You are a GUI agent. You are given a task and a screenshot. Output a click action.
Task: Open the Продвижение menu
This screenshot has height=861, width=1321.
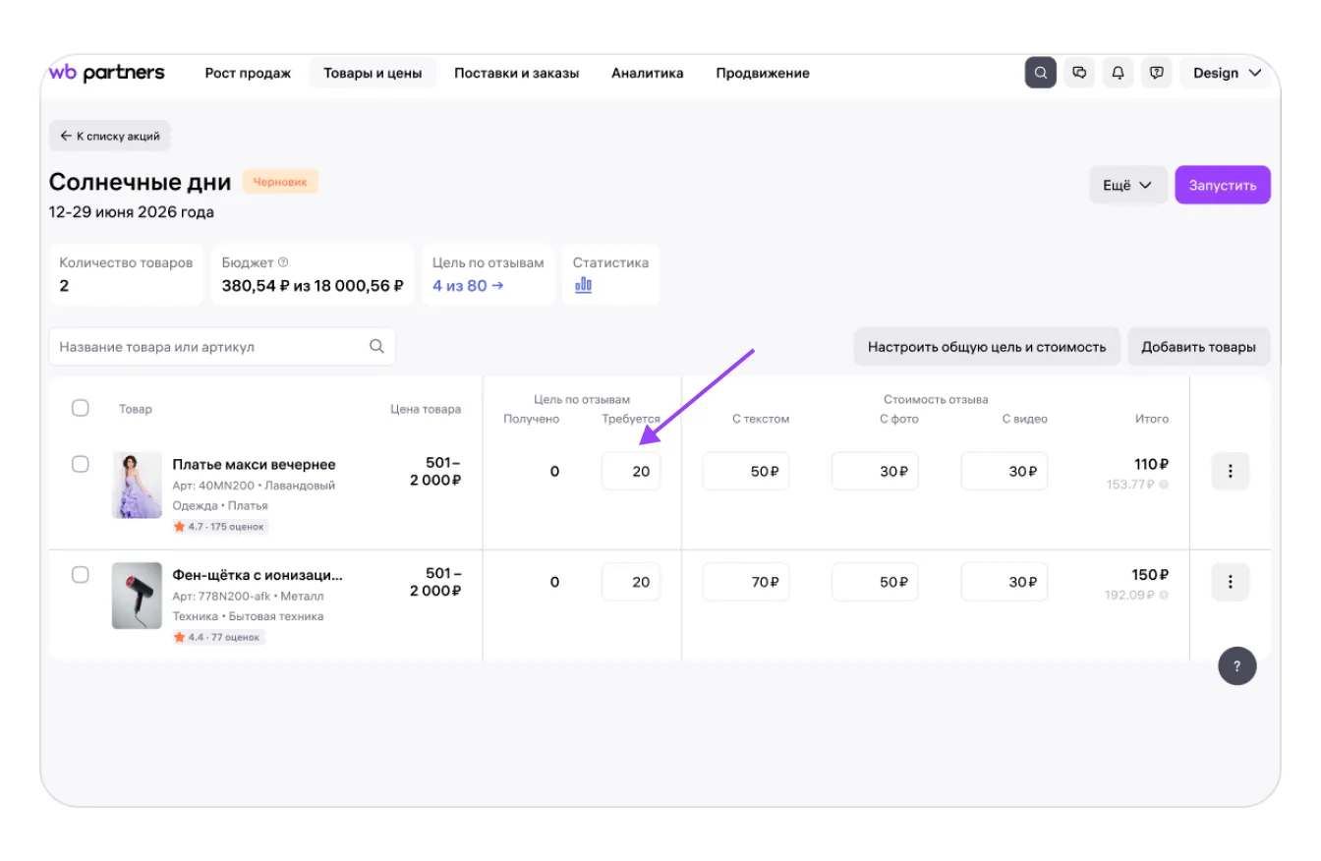point(763,73)
